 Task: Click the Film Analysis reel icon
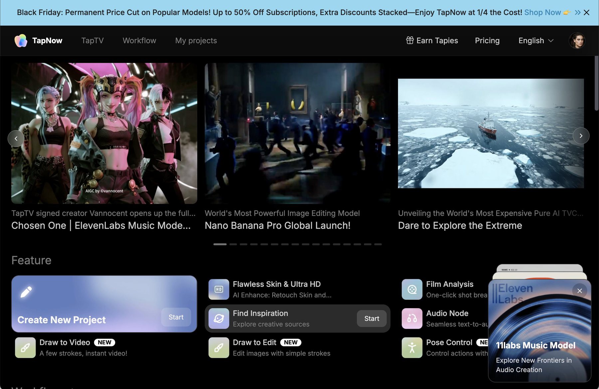tap(412, 290)
